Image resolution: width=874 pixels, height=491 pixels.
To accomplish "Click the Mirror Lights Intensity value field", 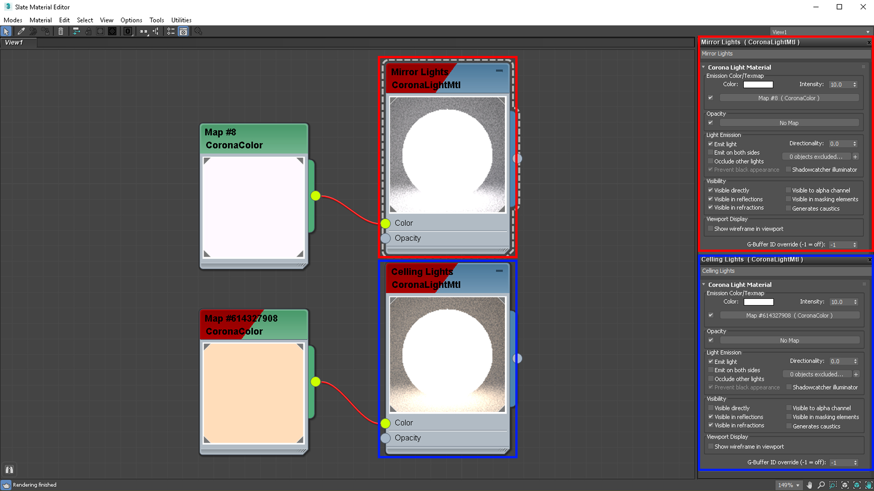I will (x=838, y=85).
